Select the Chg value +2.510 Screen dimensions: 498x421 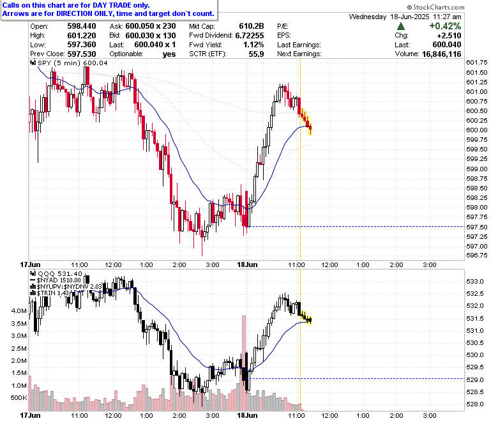449,36
